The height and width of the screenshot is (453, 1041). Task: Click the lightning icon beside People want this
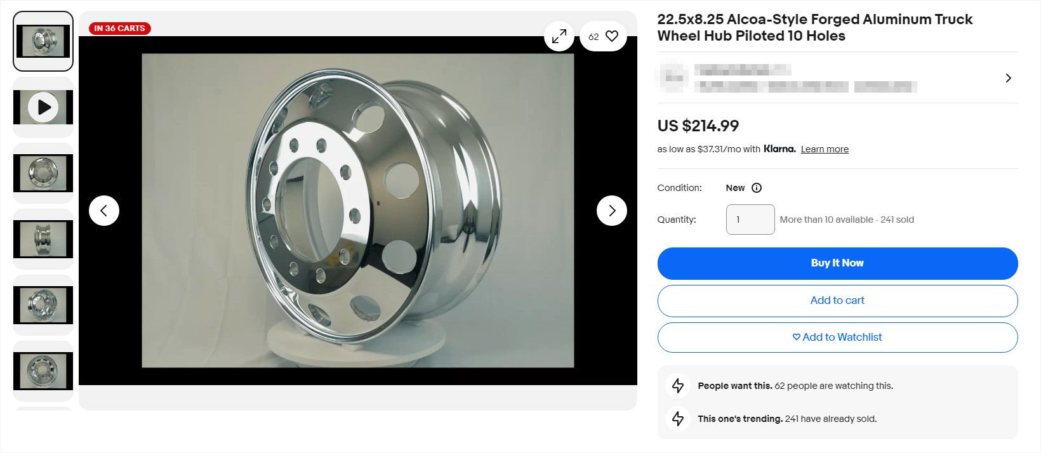coord(677,385)
